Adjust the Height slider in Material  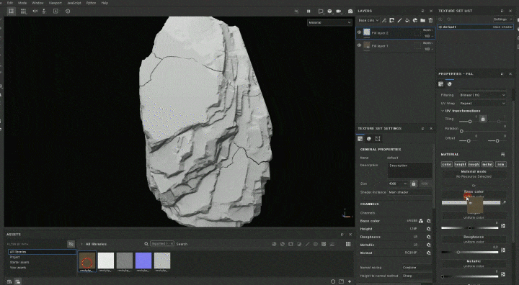click(x=470, y=228)
